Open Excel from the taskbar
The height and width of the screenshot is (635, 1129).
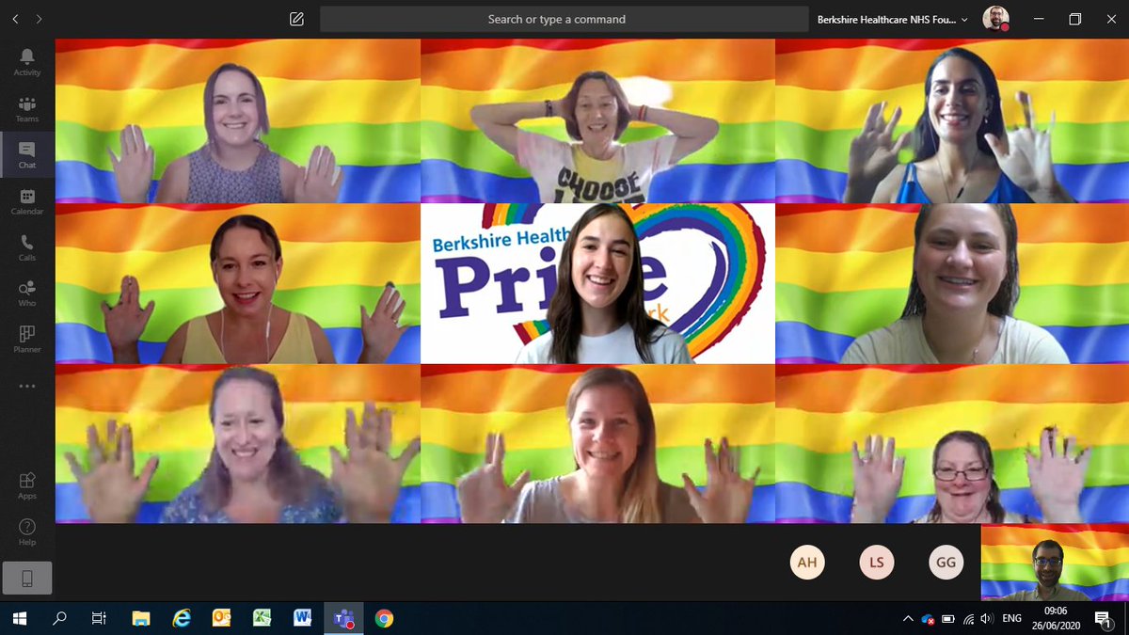(x=262, y=618)
